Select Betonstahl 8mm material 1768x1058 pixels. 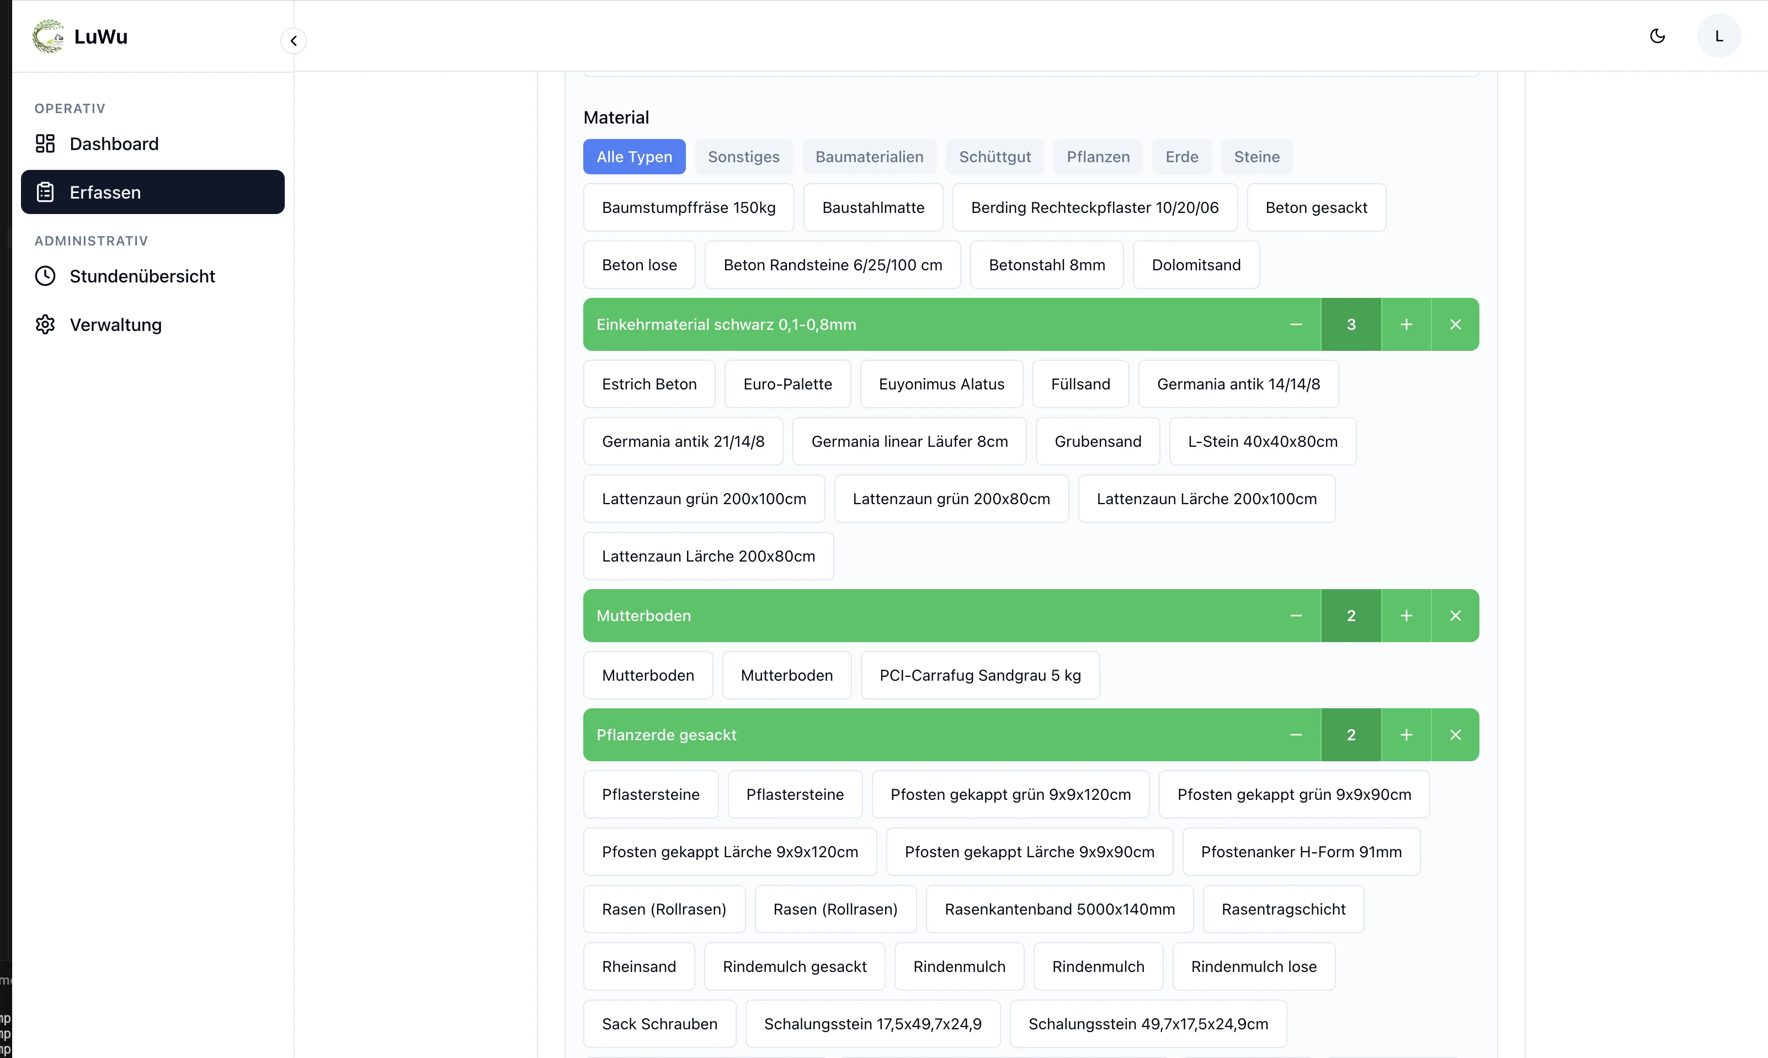coord(1046,265)
